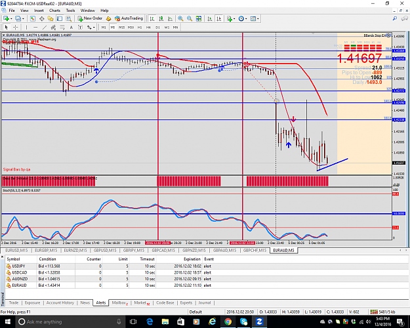
Task: Select the Crosshair tool
Action: (x=16, y=27)
